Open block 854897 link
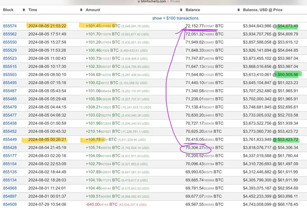 coord(10,196)
